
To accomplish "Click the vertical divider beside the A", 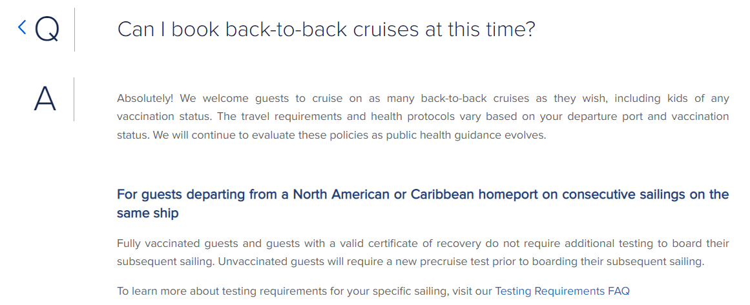I will 74,99.
